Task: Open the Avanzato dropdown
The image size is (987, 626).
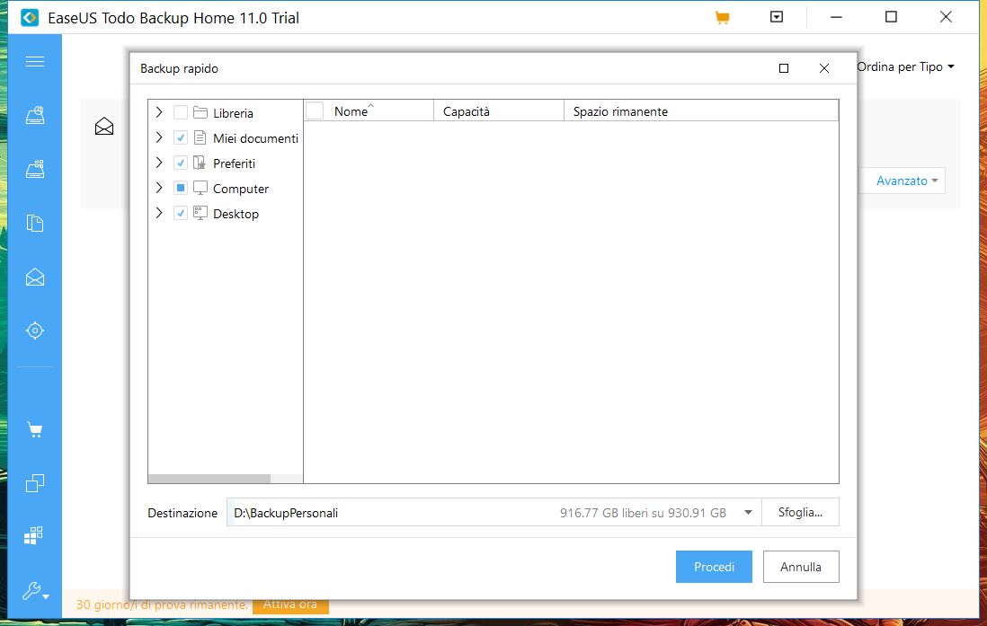Action: (x=907, y=181)
